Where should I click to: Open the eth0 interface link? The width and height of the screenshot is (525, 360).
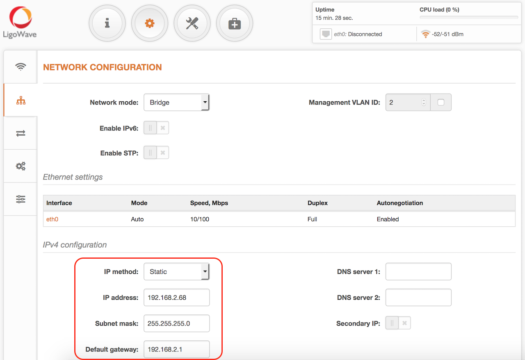tap(52, 219)
